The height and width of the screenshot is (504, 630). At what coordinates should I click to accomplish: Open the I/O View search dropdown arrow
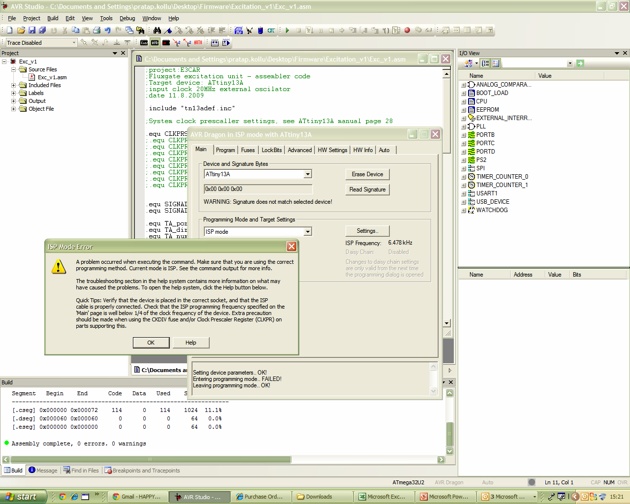coord(570,63)
